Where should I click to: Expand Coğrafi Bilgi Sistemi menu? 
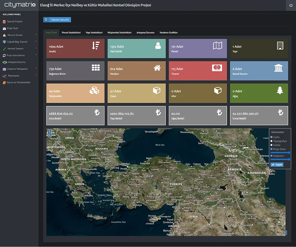[17, 42]
